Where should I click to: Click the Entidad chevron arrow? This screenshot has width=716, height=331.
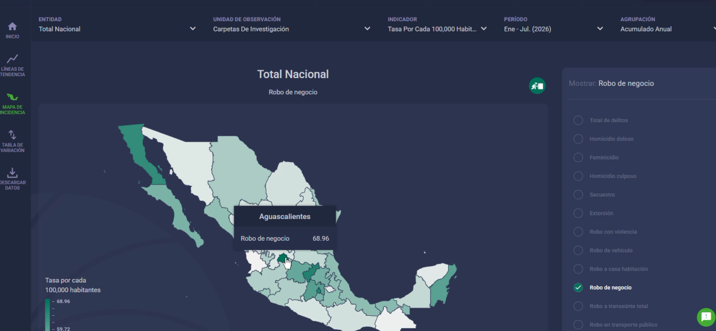[x=193, y=28]
